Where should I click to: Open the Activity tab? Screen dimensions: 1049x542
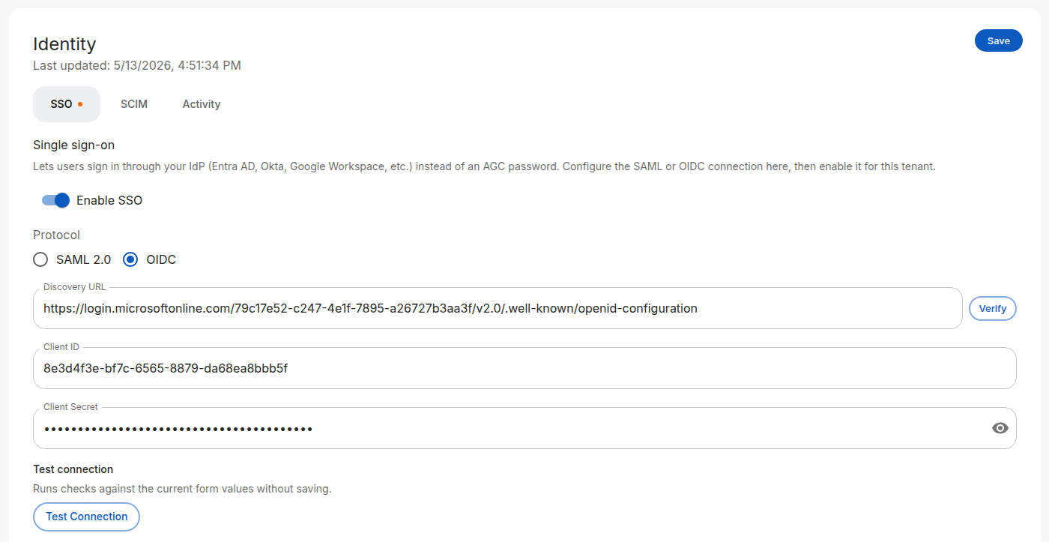pyautogui.click(x=202, y=104)
